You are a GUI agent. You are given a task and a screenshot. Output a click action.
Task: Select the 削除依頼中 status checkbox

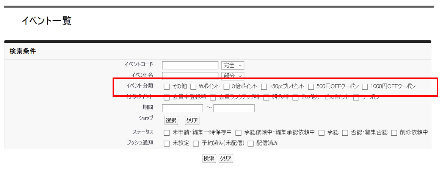[x=394, y=133]
